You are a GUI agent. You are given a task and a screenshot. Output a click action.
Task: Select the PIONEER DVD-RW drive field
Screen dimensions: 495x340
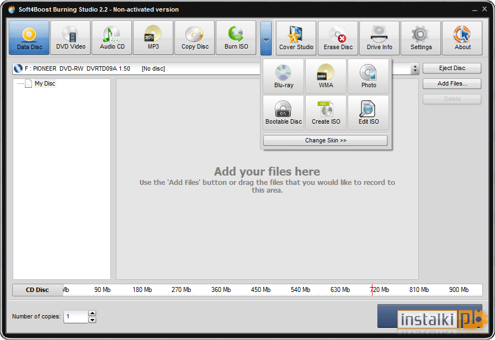[216, 68]
